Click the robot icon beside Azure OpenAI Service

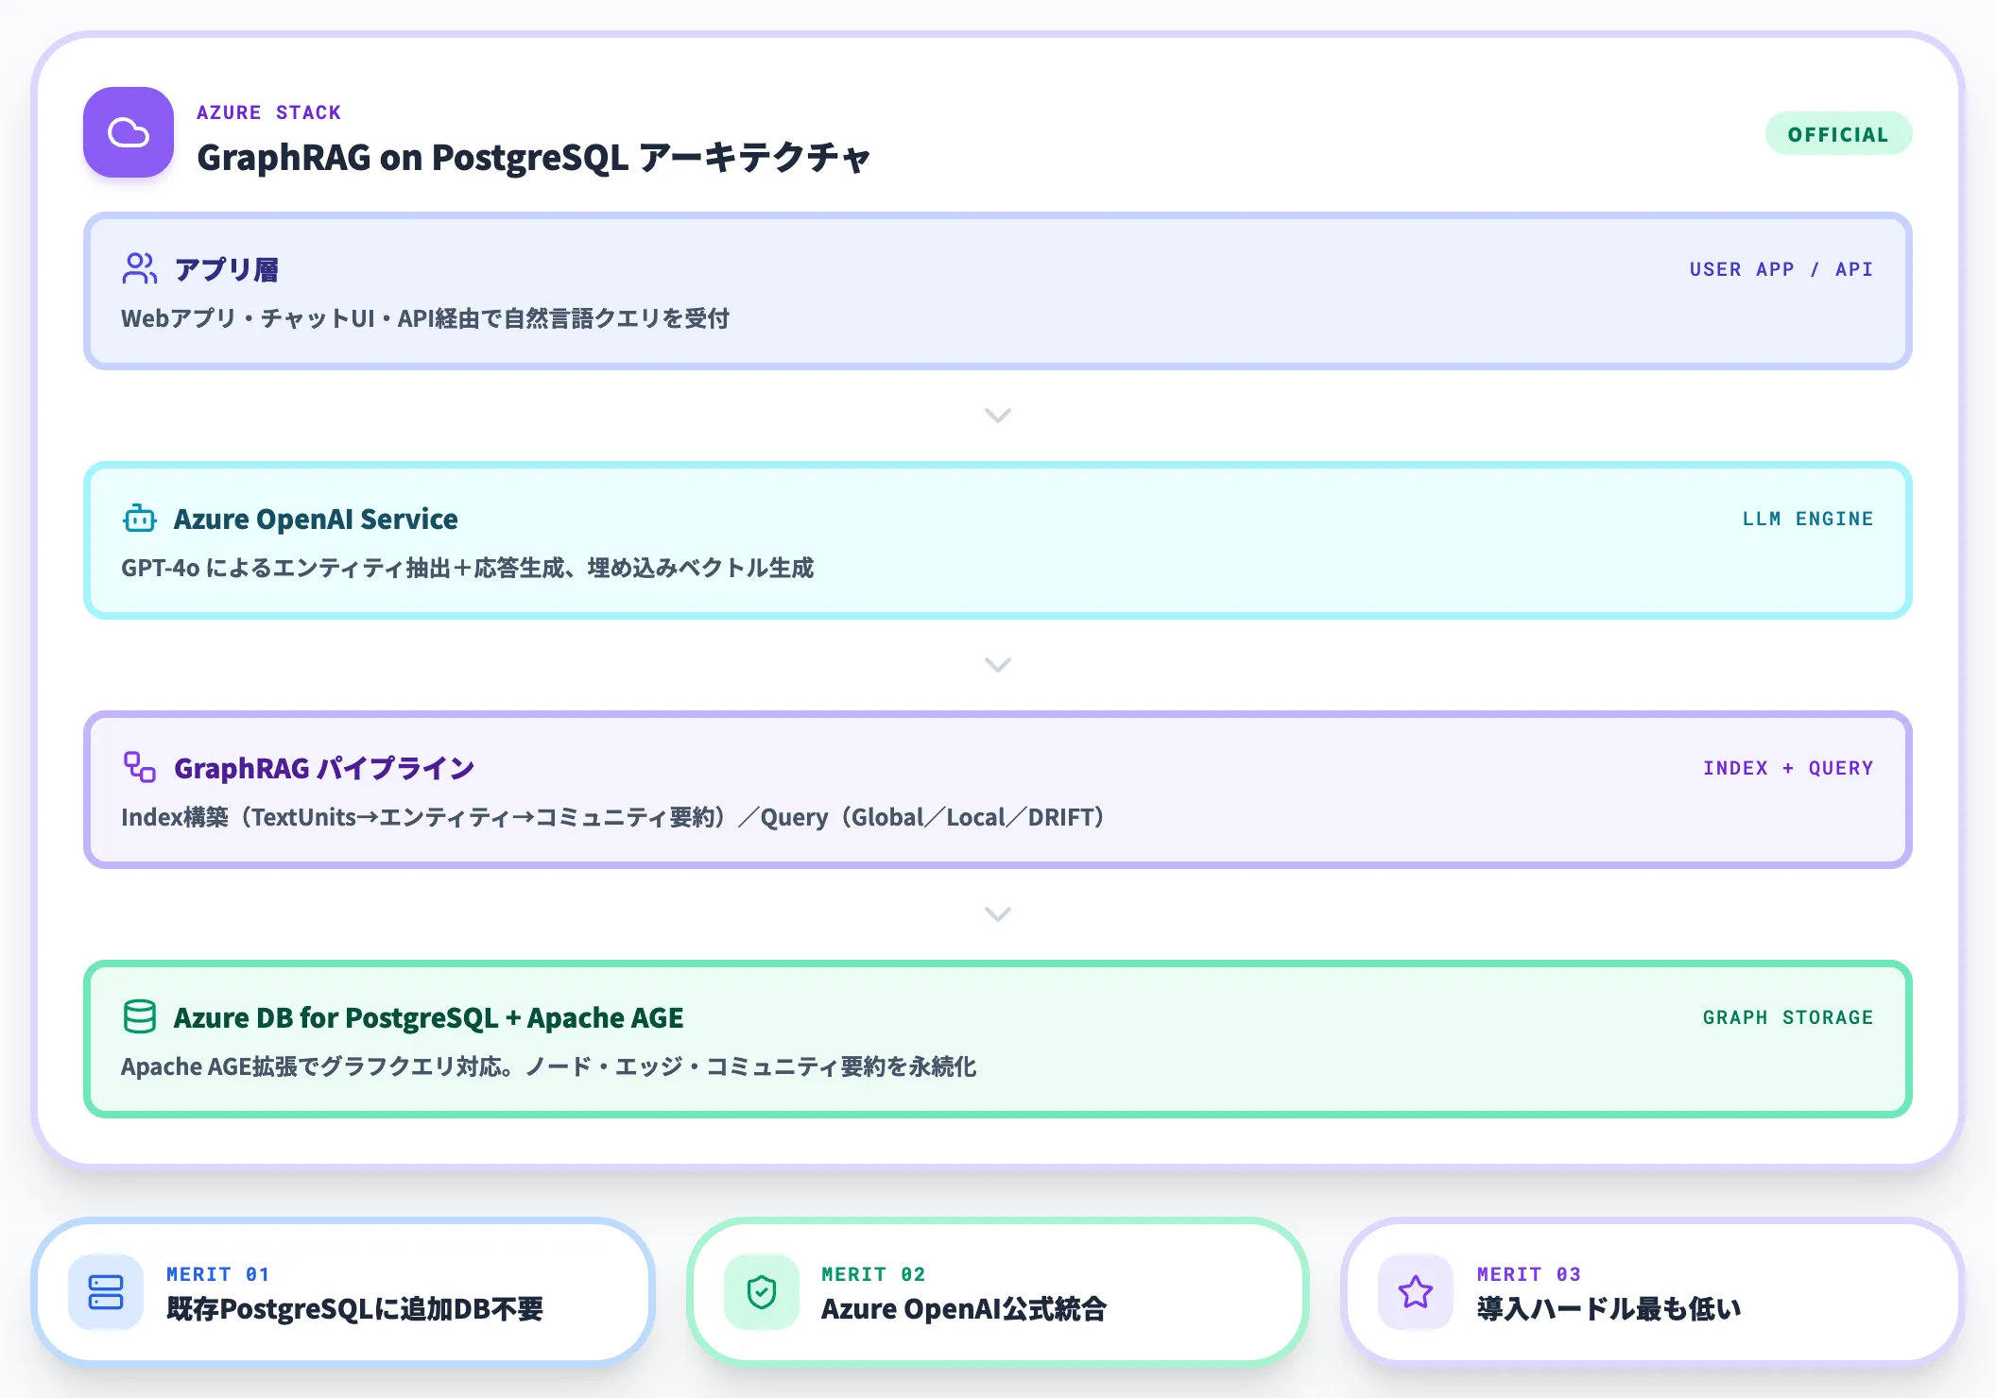[x=140, y=518]
